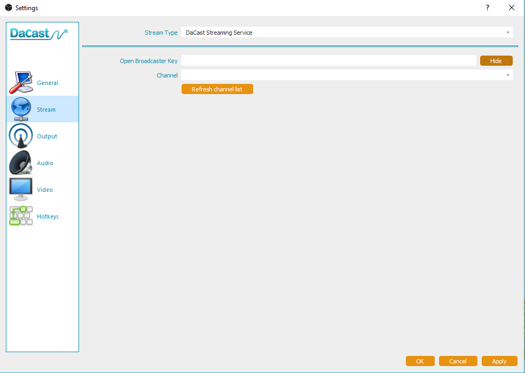Screen dimensions: 525x373
Task: Click the Stream Type label text
Action: tap(161, 33)
